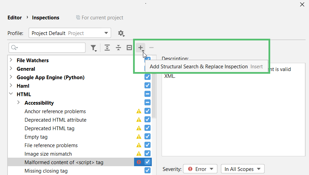Open the profile gear settings icon
This screenshot has width=309, height=175.
coord(121,33)
